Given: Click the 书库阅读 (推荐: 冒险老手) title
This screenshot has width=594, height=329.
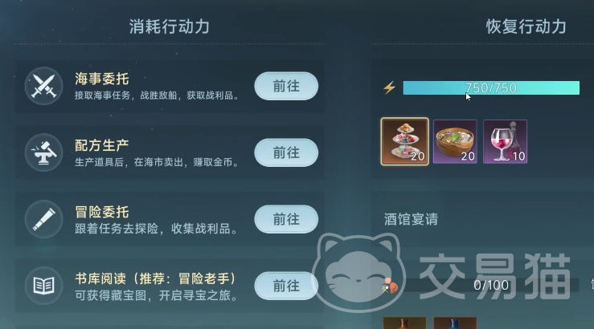Looking at the screenshot, I should click(155, 278).
